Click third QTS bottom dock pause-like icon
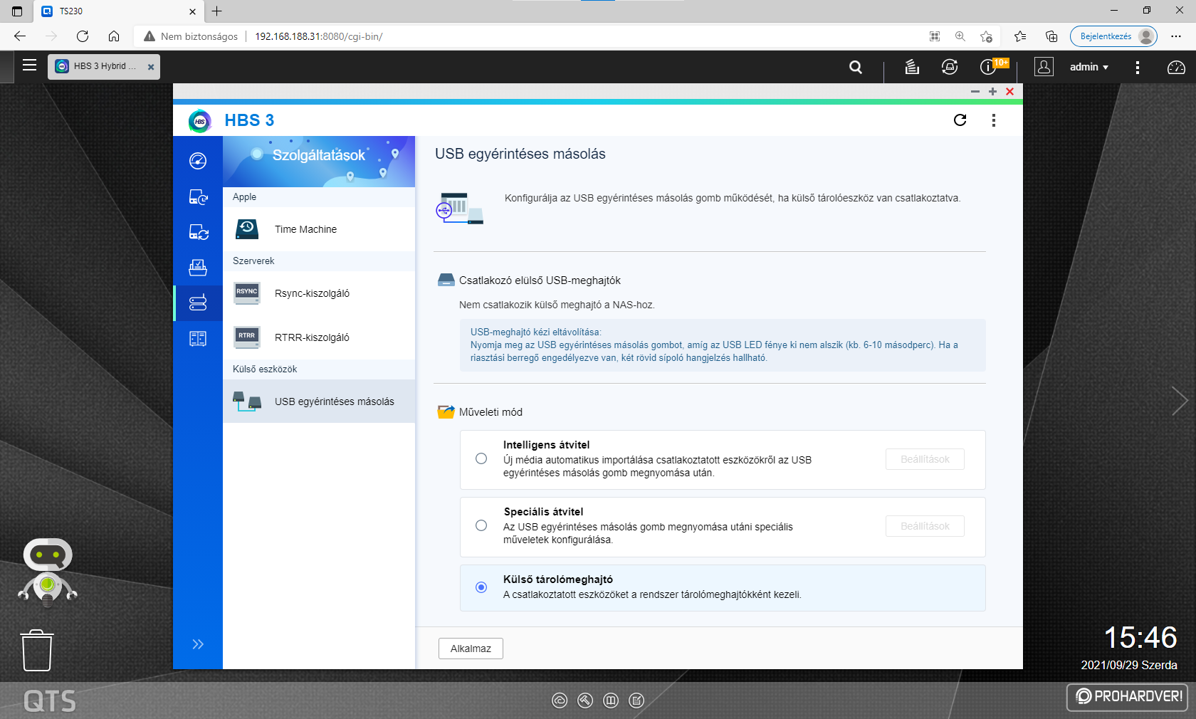This screenshot has height=719, width=1196. tap(611, 700)
